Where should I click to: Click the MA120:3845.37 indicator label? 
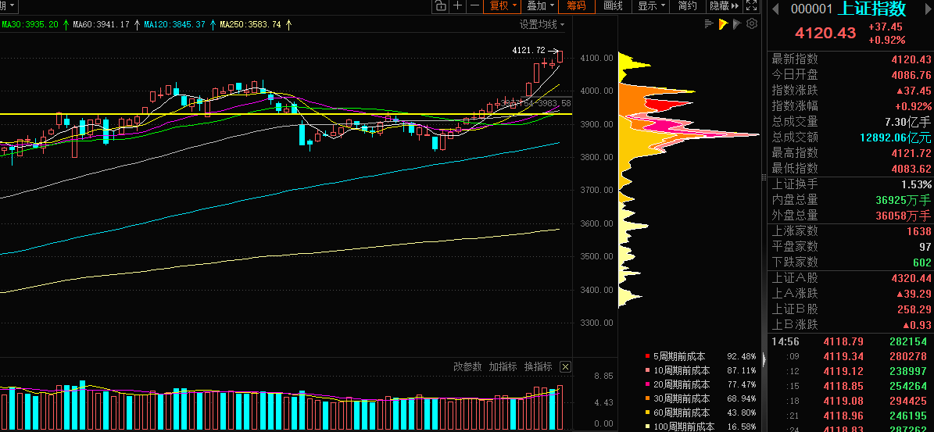tap(174, 24)
